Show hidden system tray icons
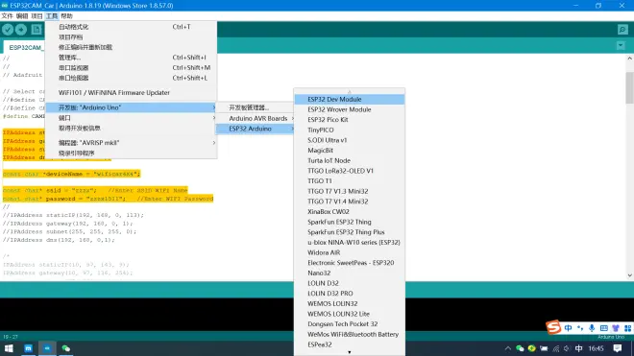 tap(508, 348)
